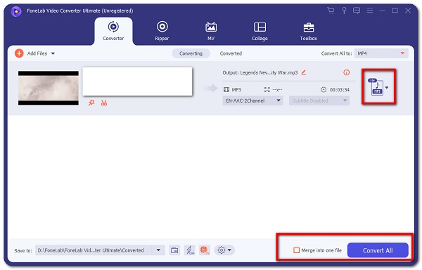Toggle the lightning fast conversion icon
The width and height of the screenshot is (422, 270).
point(190,250)
